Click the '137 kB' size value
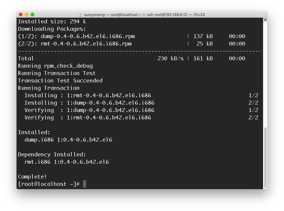The image size is (284, 211). click(x=203, y=36)
